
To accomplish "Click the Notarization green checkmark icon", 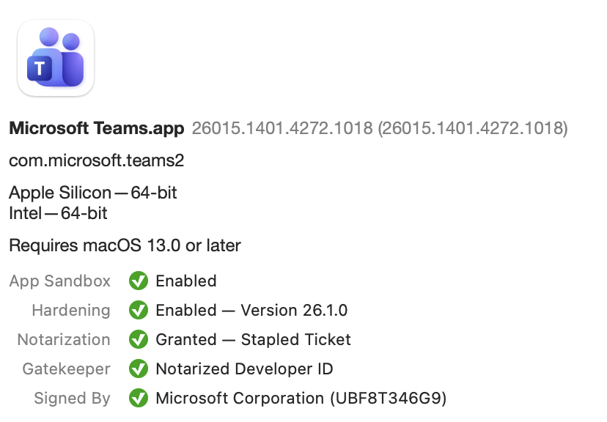I will point(139,340).
